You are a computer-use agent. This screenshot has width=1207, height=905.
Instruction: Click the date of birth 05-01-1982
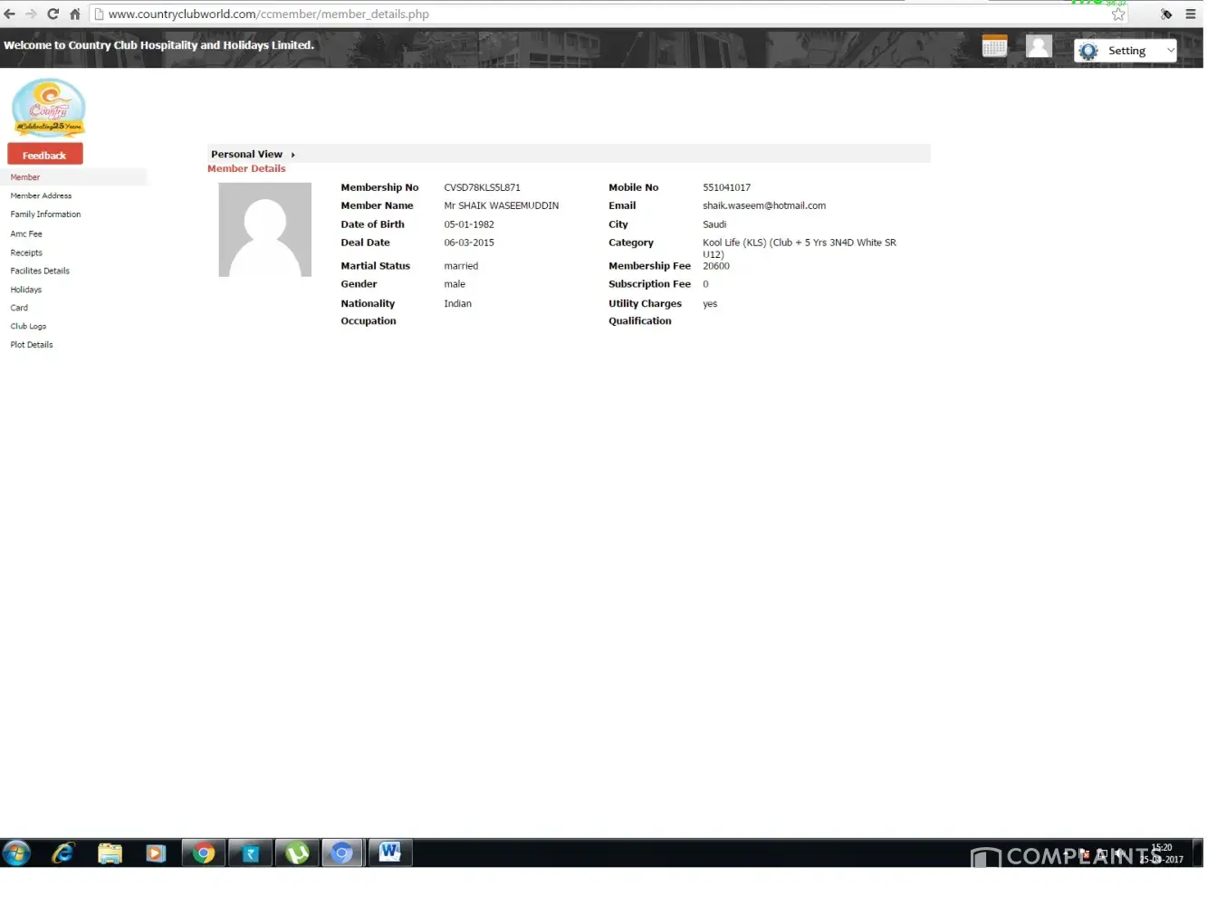[x=469, y=224]
